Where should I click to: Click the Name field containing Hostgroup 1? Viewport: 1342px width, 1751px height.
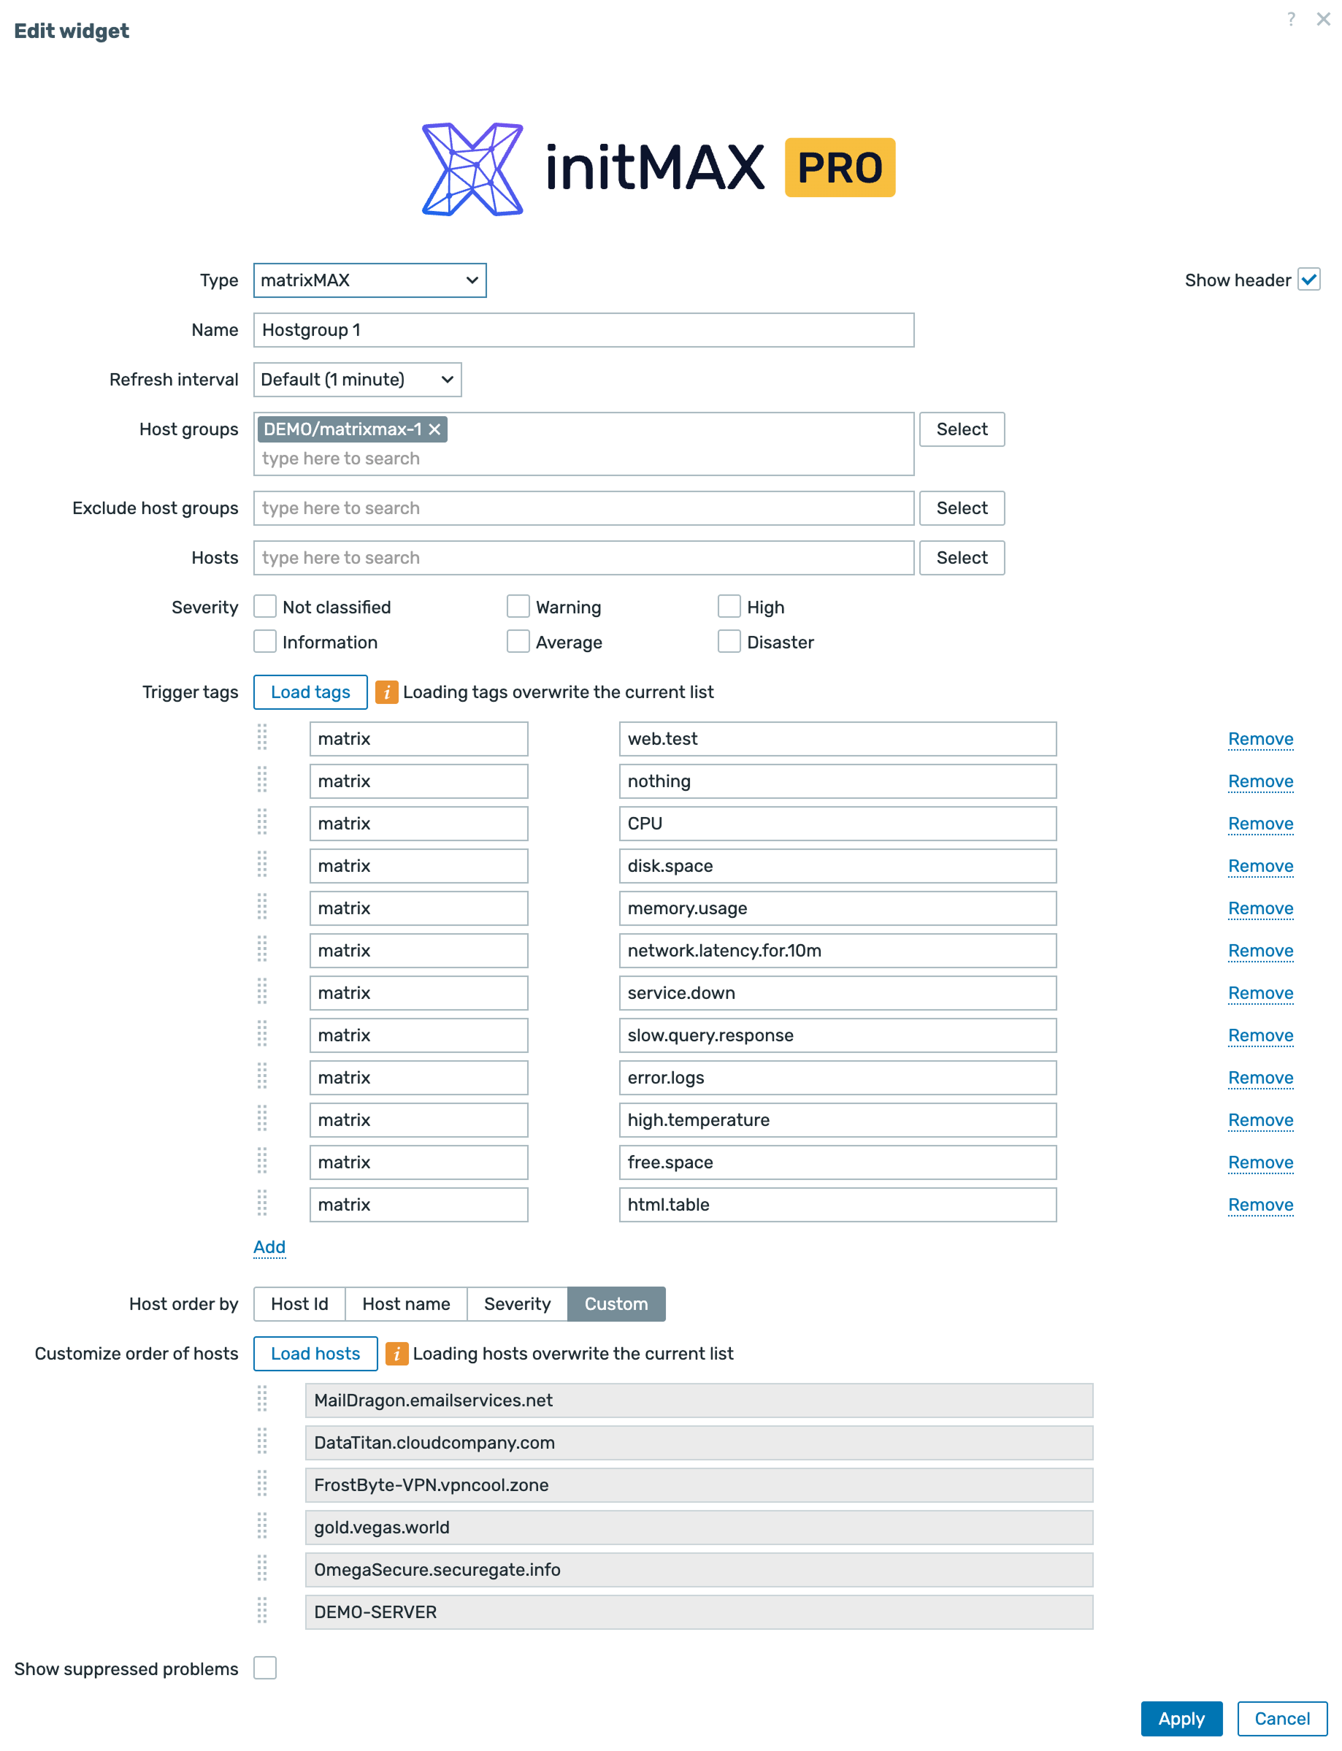583,330
